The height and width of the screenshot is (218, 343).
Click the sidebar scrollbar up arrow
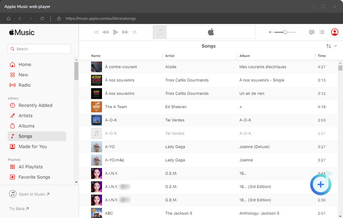[x=76, y=59]
